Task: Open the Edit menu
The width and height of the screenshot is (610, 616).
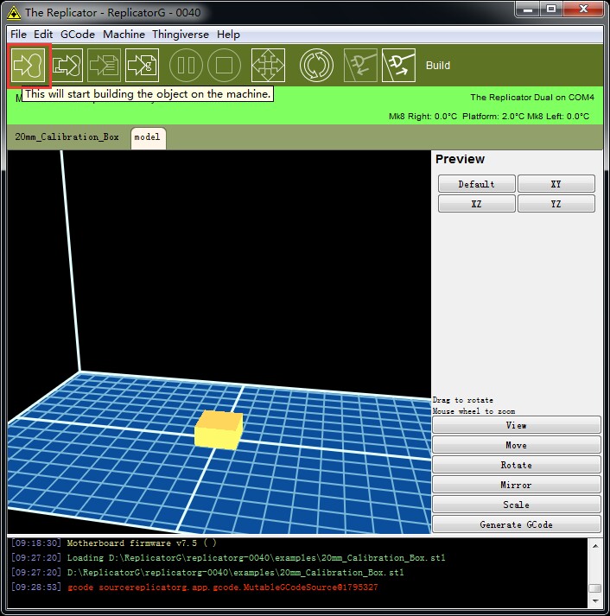Action: pos(43,35)
